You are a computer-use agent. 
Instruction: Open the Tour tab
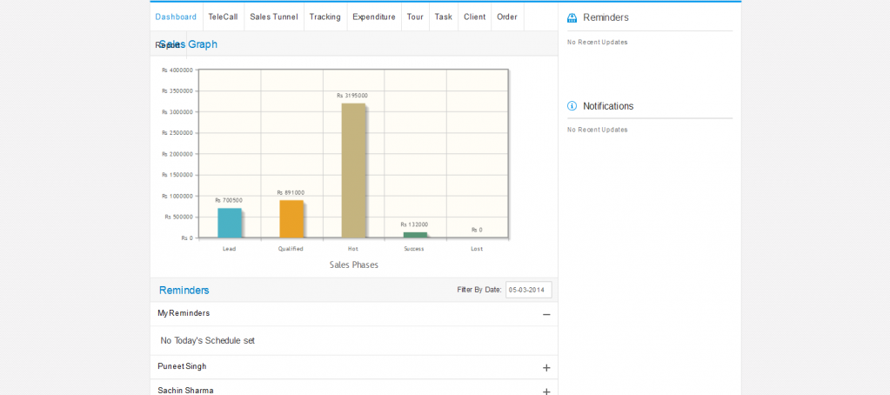tap(415, 17)
